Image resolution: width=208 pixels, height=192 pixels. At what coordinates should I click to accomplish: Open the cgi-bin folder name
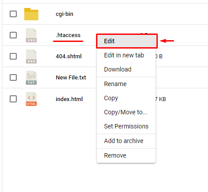[64, 14]
